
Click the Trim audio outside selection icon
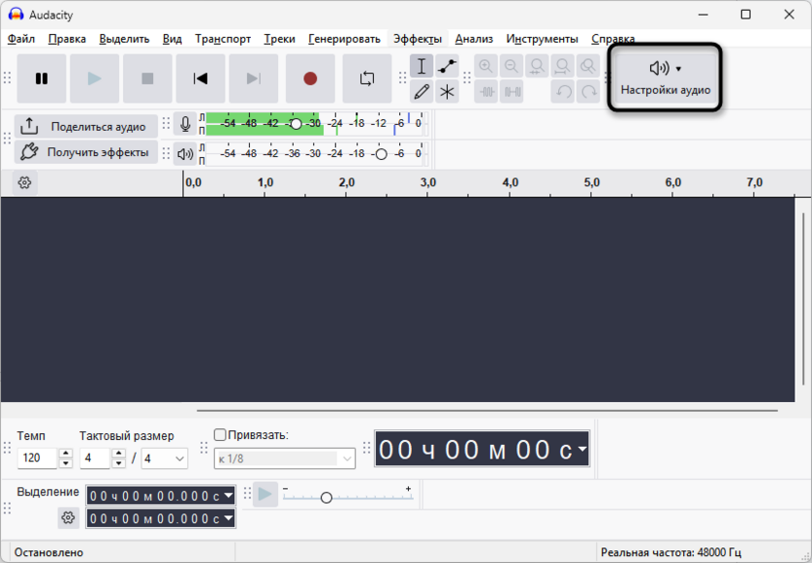487,91
